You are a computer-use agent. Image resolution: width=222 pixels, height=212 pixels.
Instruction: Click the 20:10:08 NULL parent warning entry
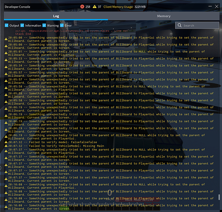(107, 186)
